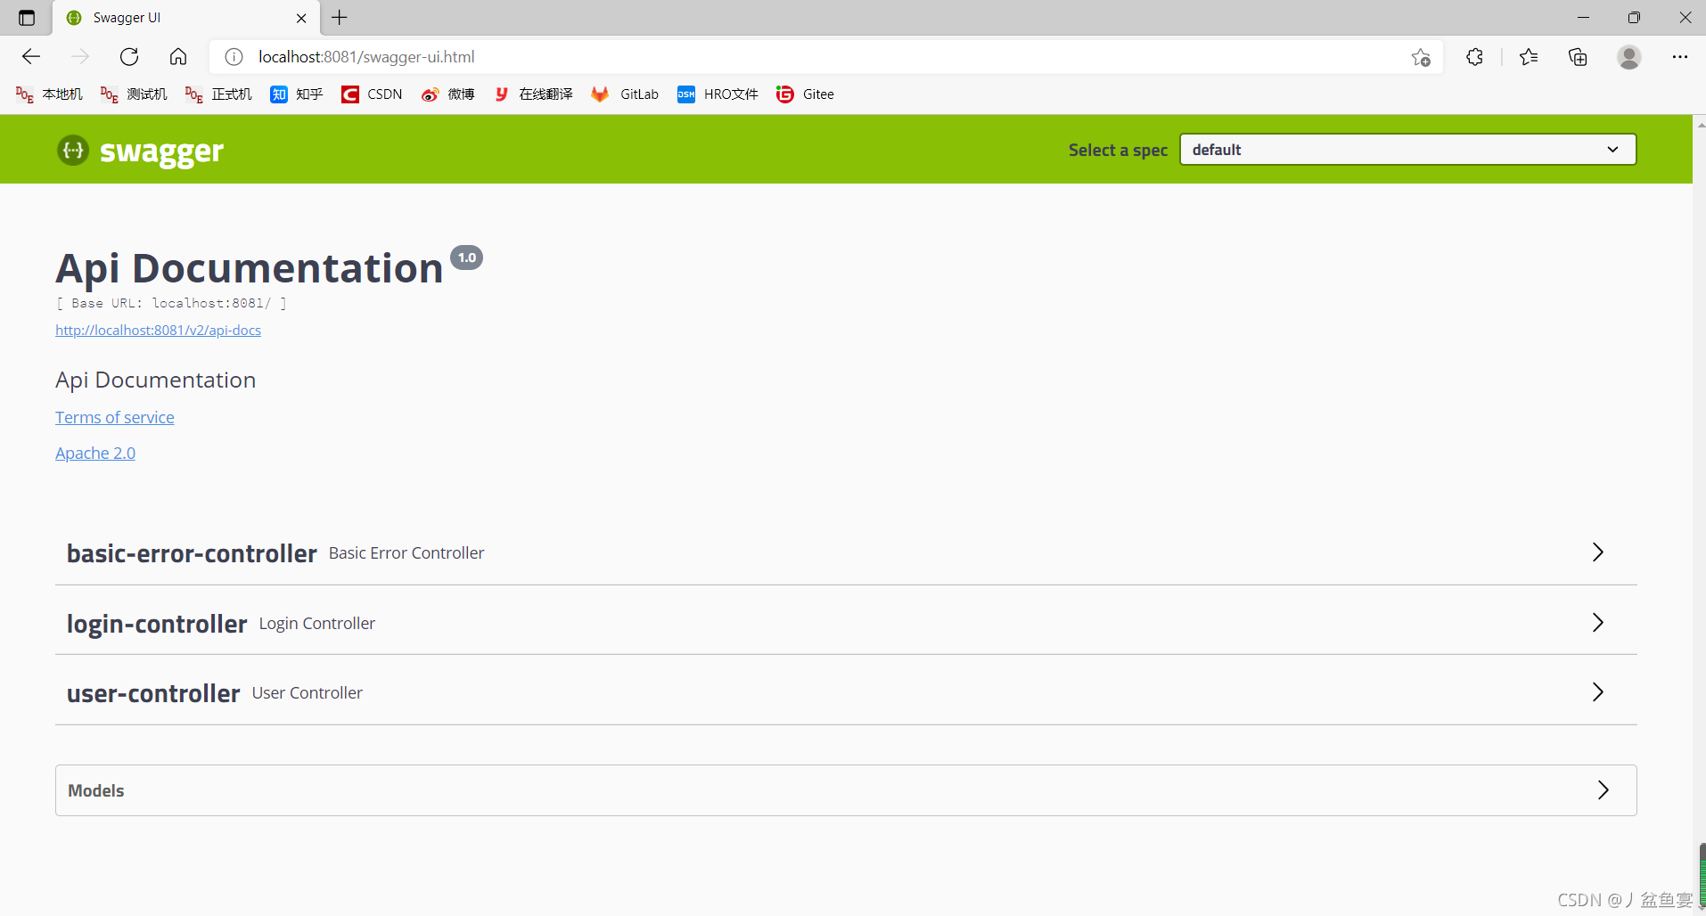The width and height of the screenshot is (1706, 916).
Task: Open the GitLab bookmark
Action: pos(625,94)
